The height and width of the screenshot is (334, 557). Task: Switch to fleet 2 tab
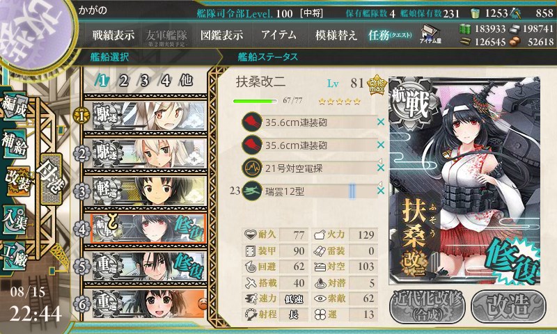click(123, 81)
